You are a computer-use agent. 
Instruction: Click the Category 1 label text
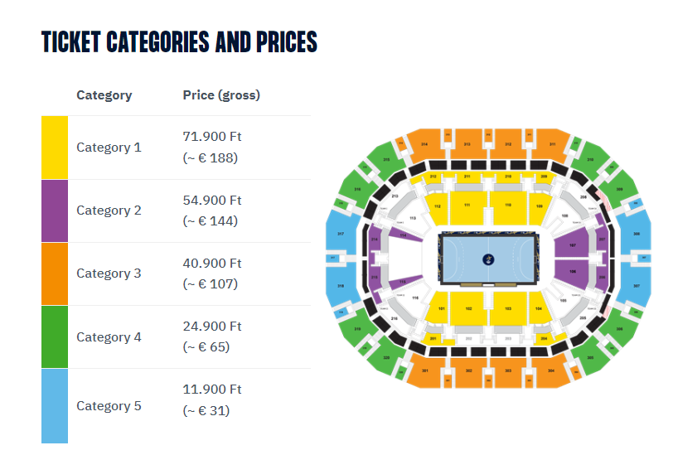(109, 148)
